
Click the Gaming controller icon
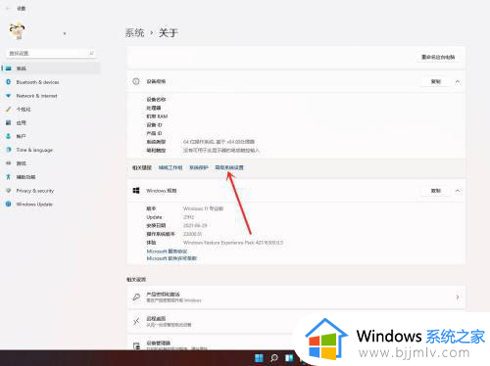[9, 163]
